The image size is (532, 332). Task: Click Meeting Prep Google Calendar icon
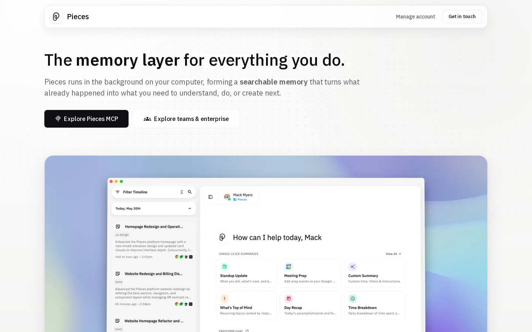(x=289, y=267)
